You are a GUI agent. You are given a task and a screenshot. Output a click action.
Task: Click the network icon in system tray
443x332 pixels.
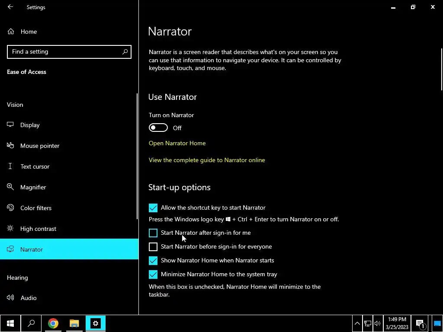click(368, 323)
